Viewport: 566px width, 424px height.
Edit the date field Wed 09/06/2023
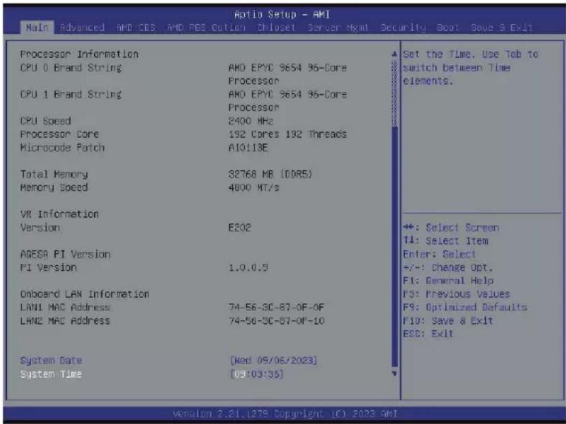pos(273,360)
